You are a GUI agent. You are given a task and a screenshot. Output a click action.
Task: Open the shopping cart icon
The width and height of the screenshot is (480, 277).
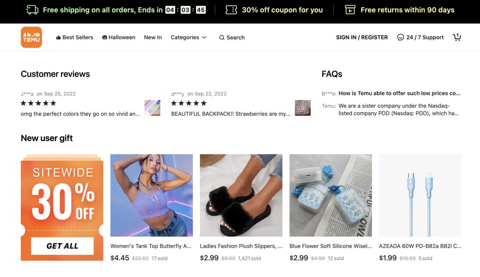[457, 37]
